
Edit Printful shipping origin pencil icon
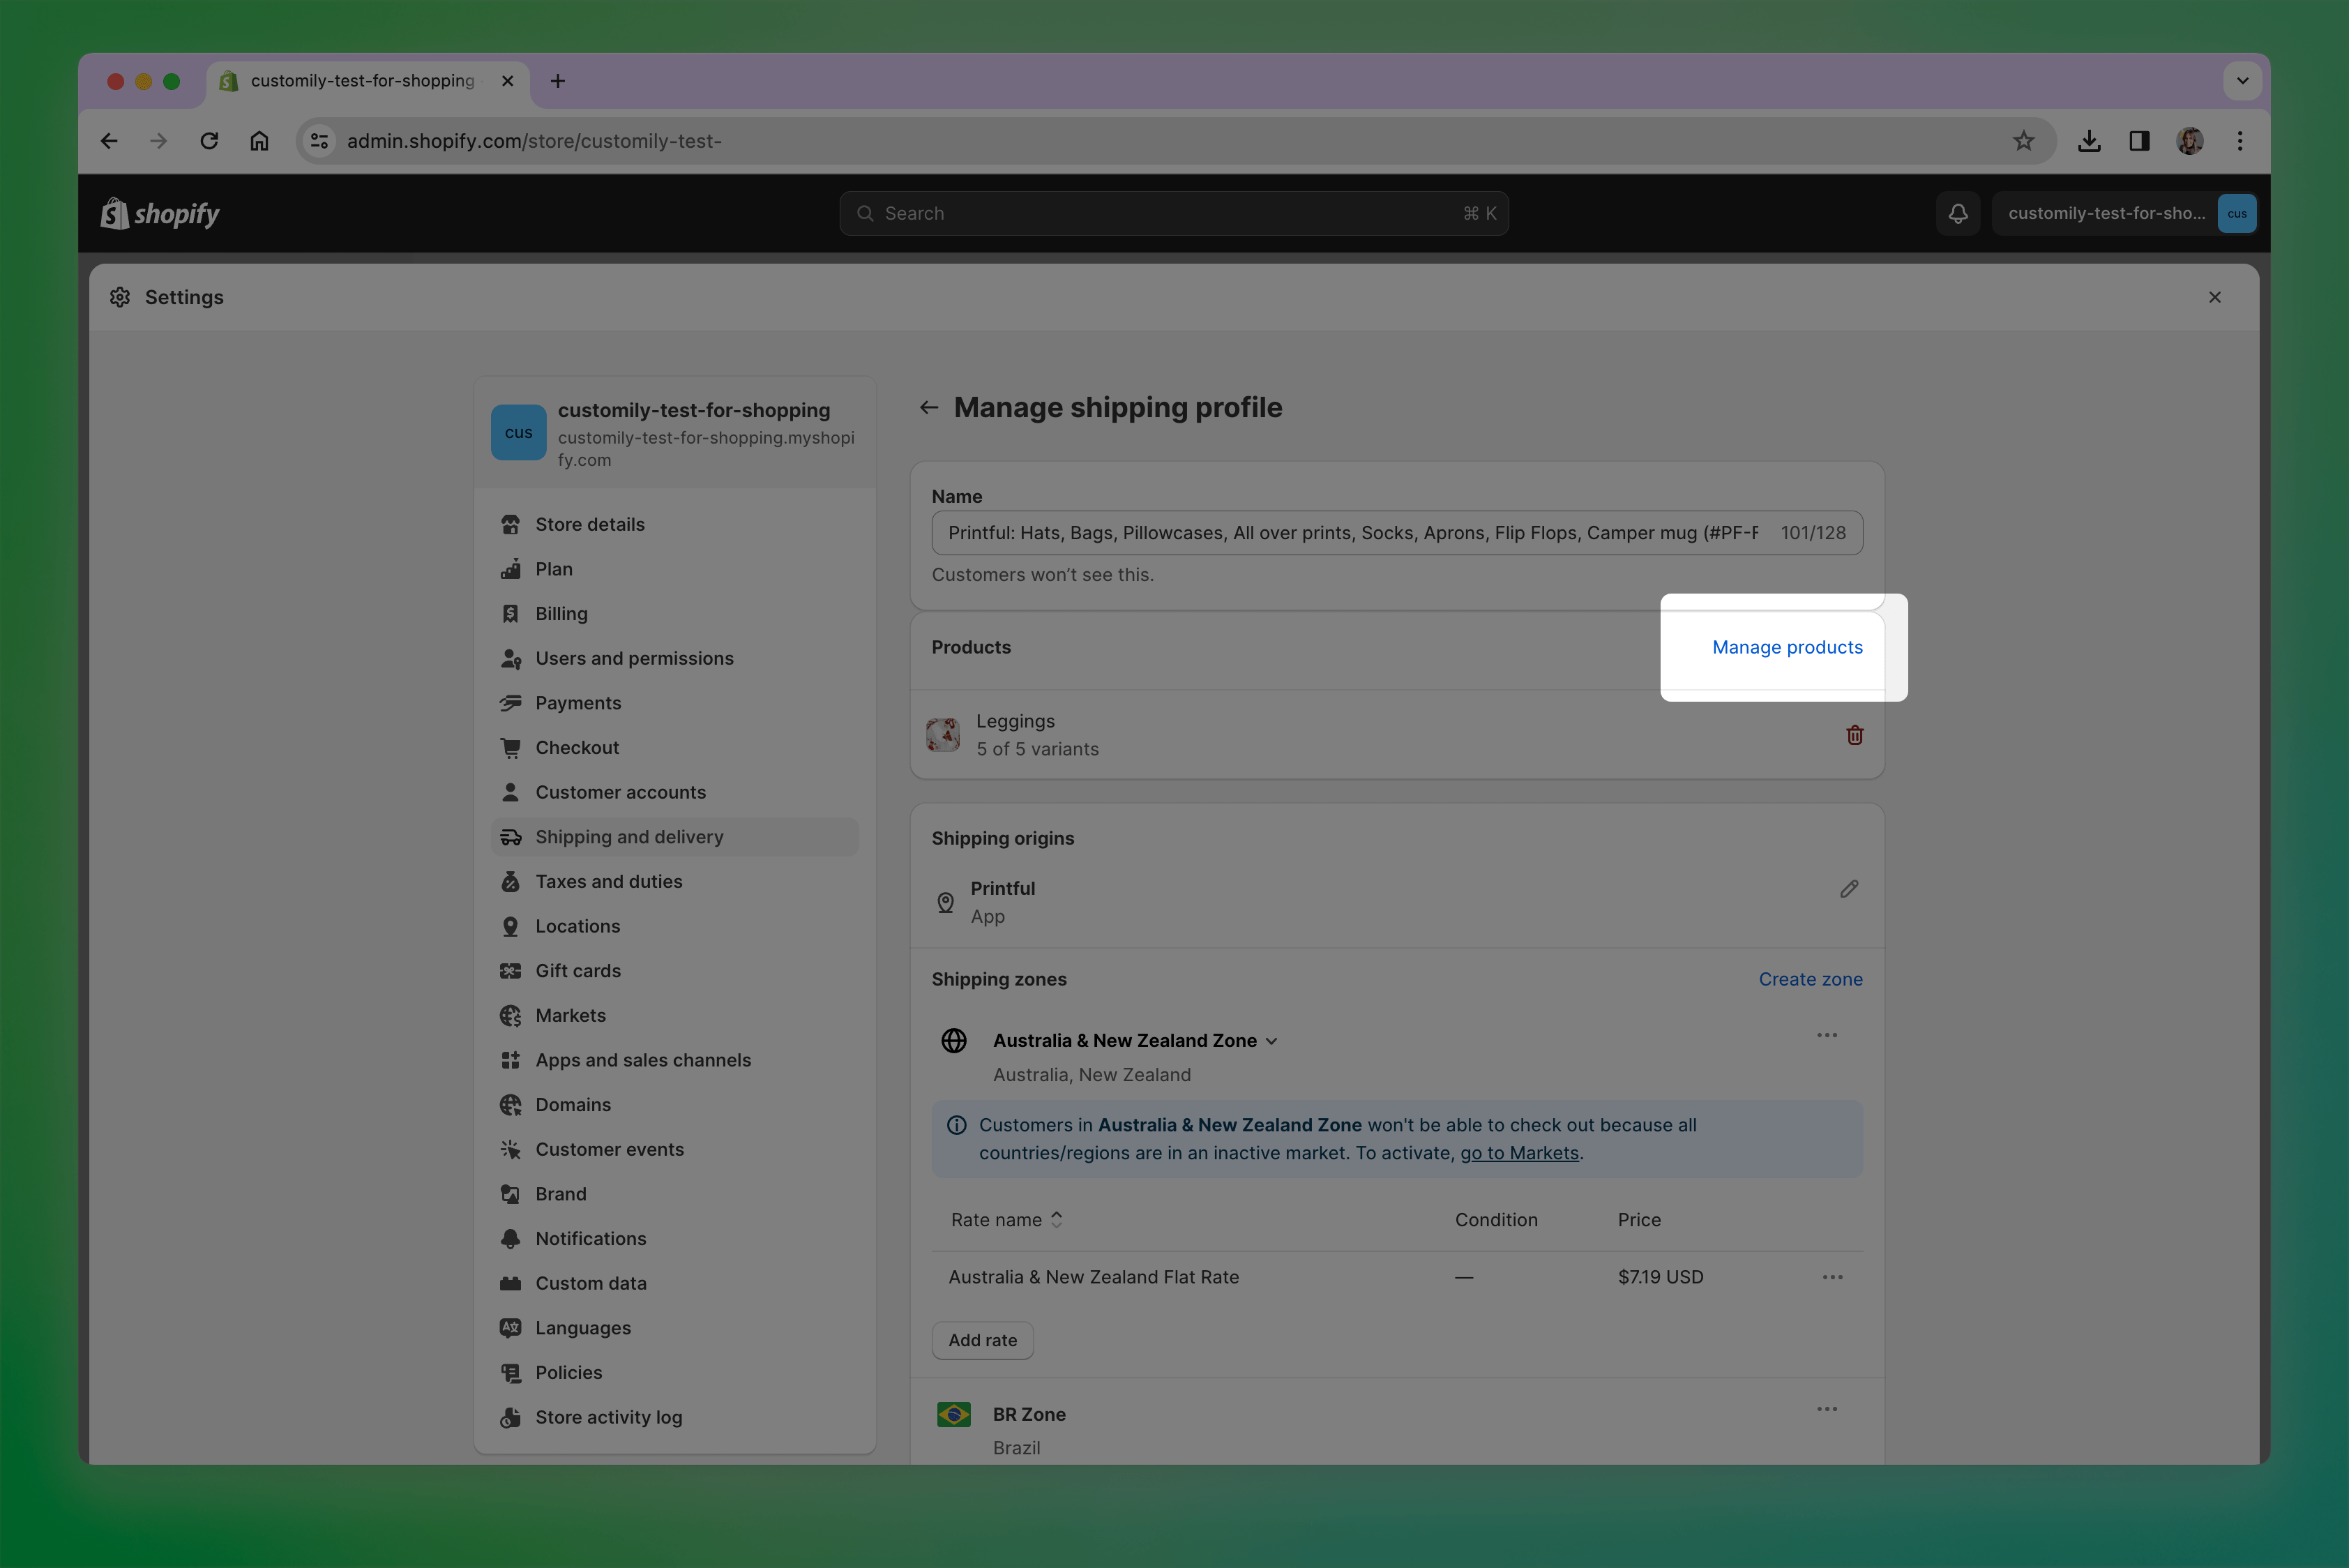[x=1848, y=889]
